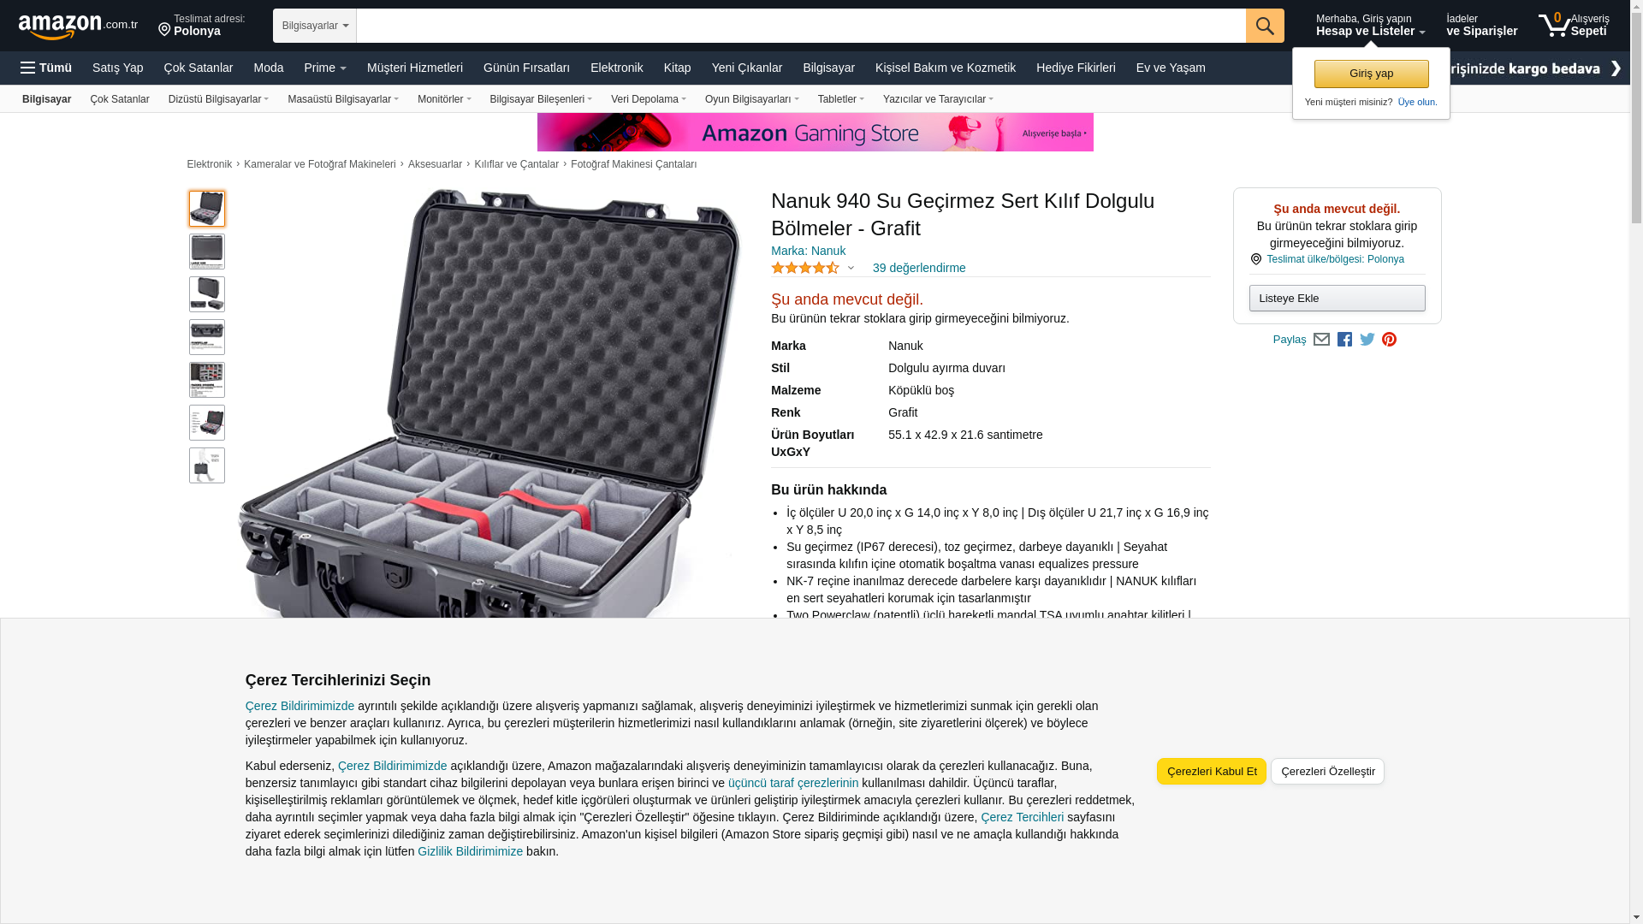The image size is (1643, 924).
Task: Click the Listeye Ekle button
Action: tap(1337, 298)
